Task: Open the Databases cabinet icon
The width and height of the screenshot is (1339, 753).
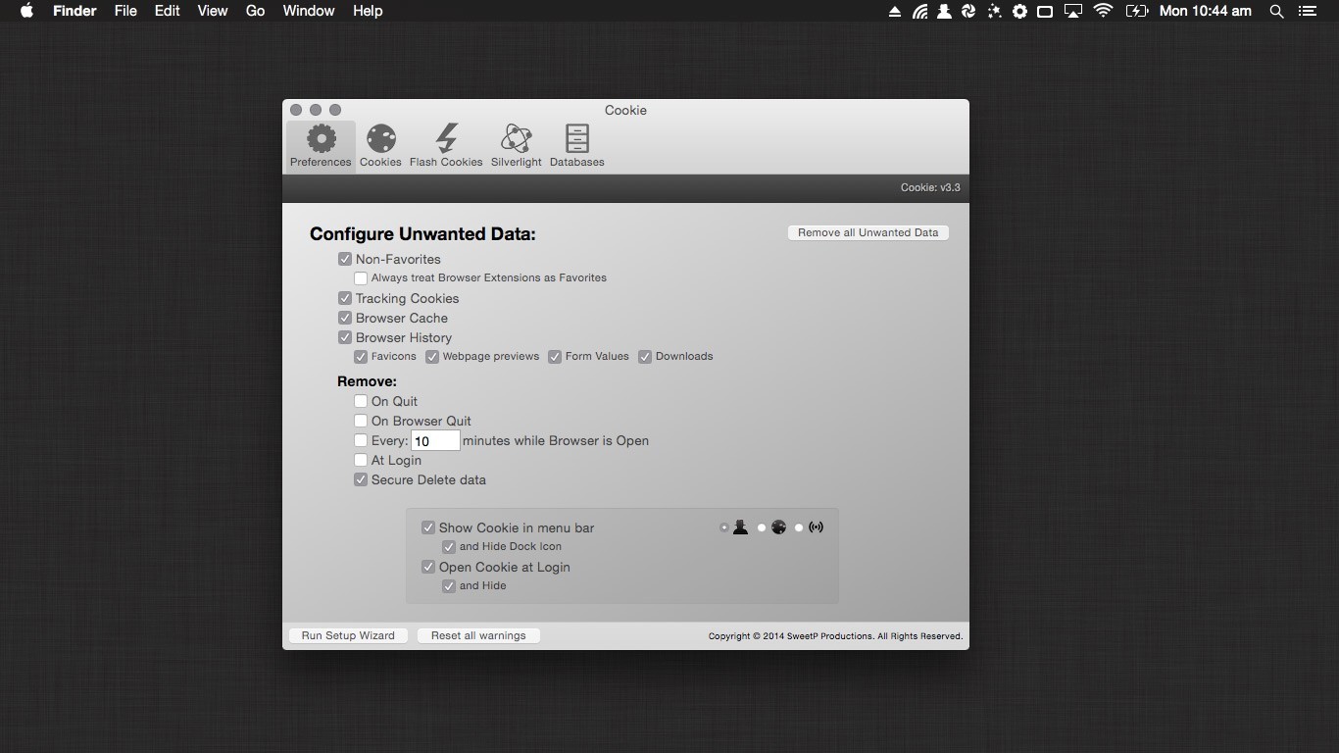Action: [576, 145]
